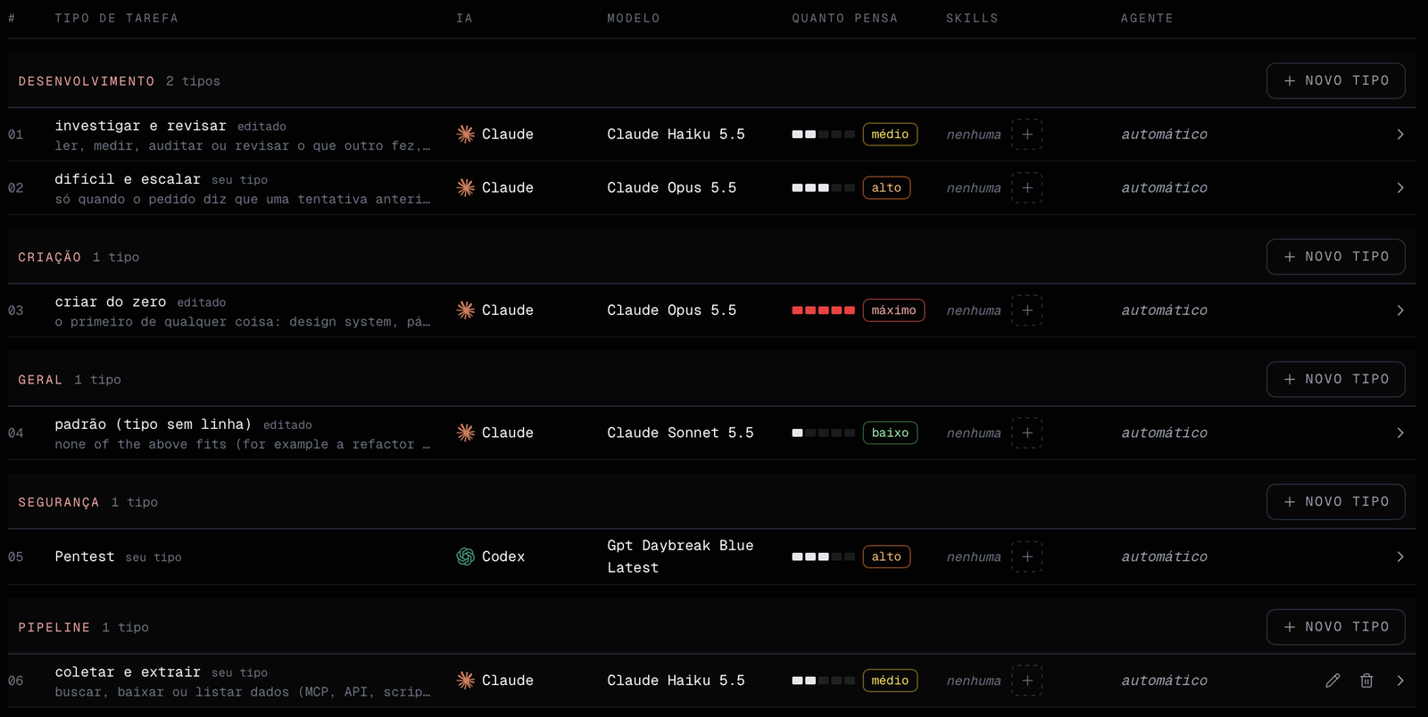Click Claude Sonnet 5.5 model in padrão row

tap(680, 433)
